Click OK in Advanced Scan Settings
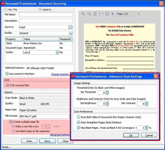165x150 pixels. [x=131, y=135]
